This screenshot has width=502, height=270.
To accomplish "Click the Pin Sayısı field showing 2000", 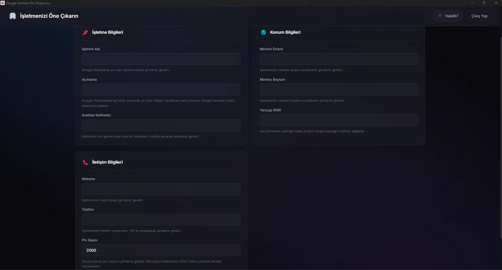I will click(x=161, y=250).
